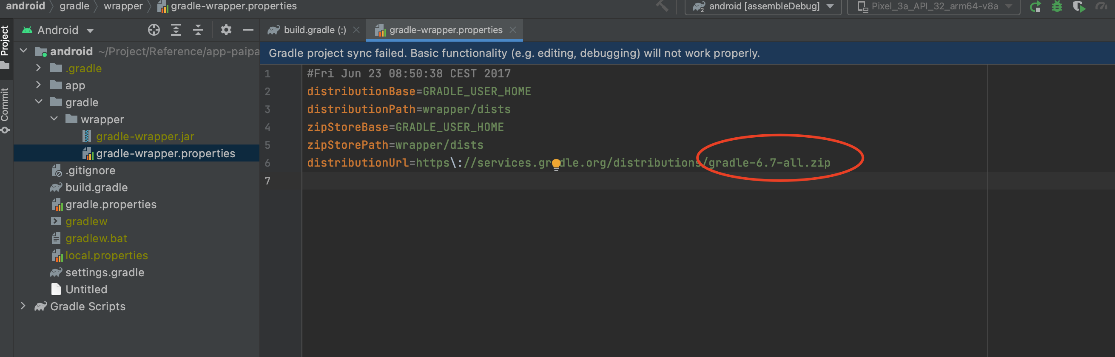Click the Select Opened File target icon
This screenshot has width=1115, height=357.
[154, 30]
